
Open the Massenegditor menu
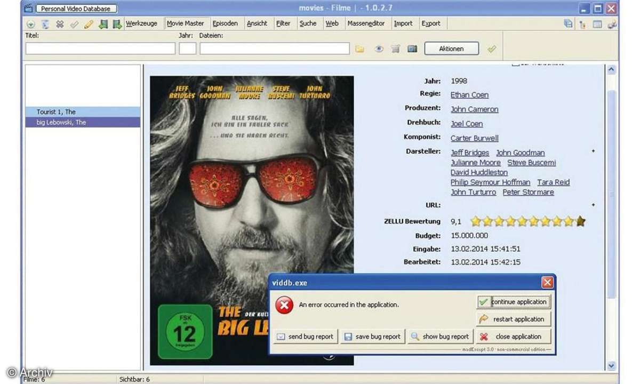click(x=366, y=23)
